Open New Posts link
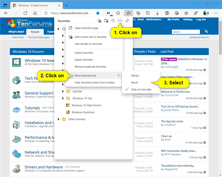The width and height of the screenshot is (222, 177). [18, 37]
